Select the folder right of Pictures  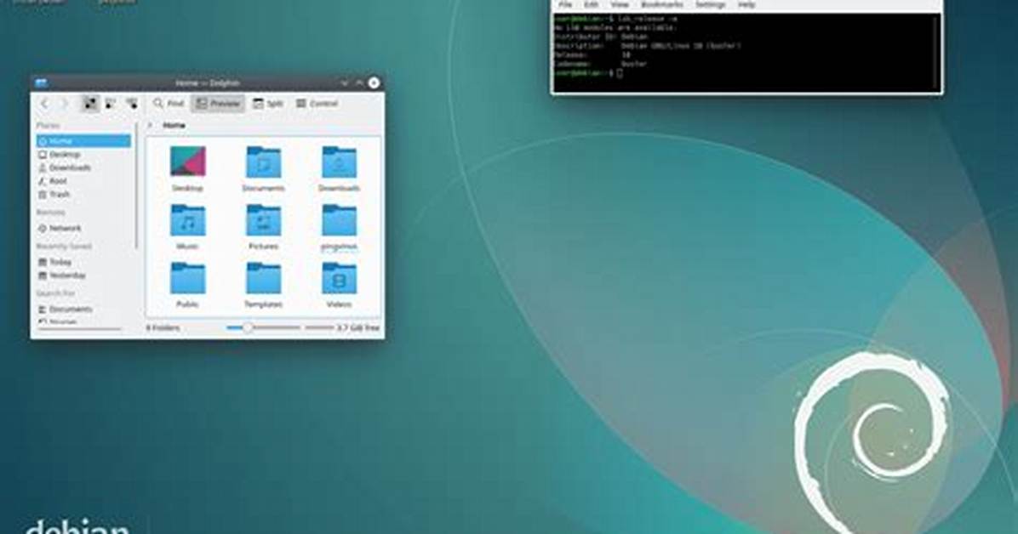click(x=339, y=226)
